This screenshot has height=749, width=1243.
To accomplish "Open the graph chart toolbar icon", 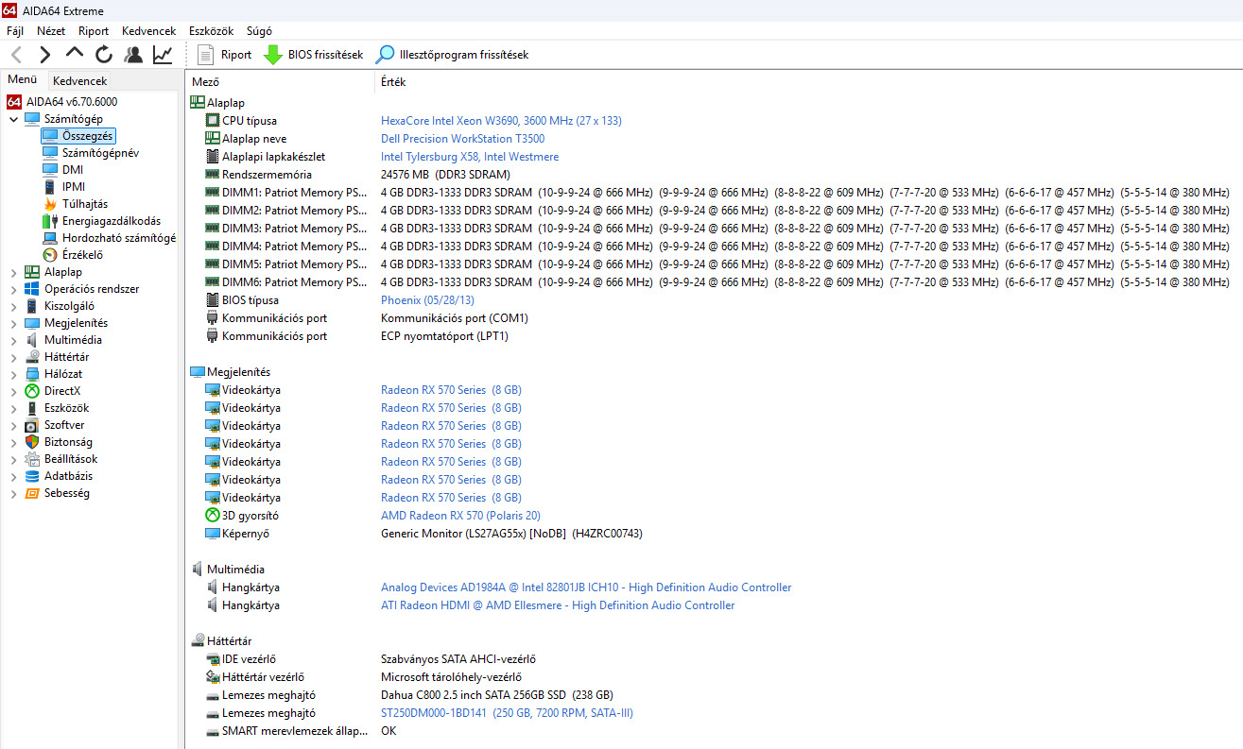I will [x=163, y=55].
